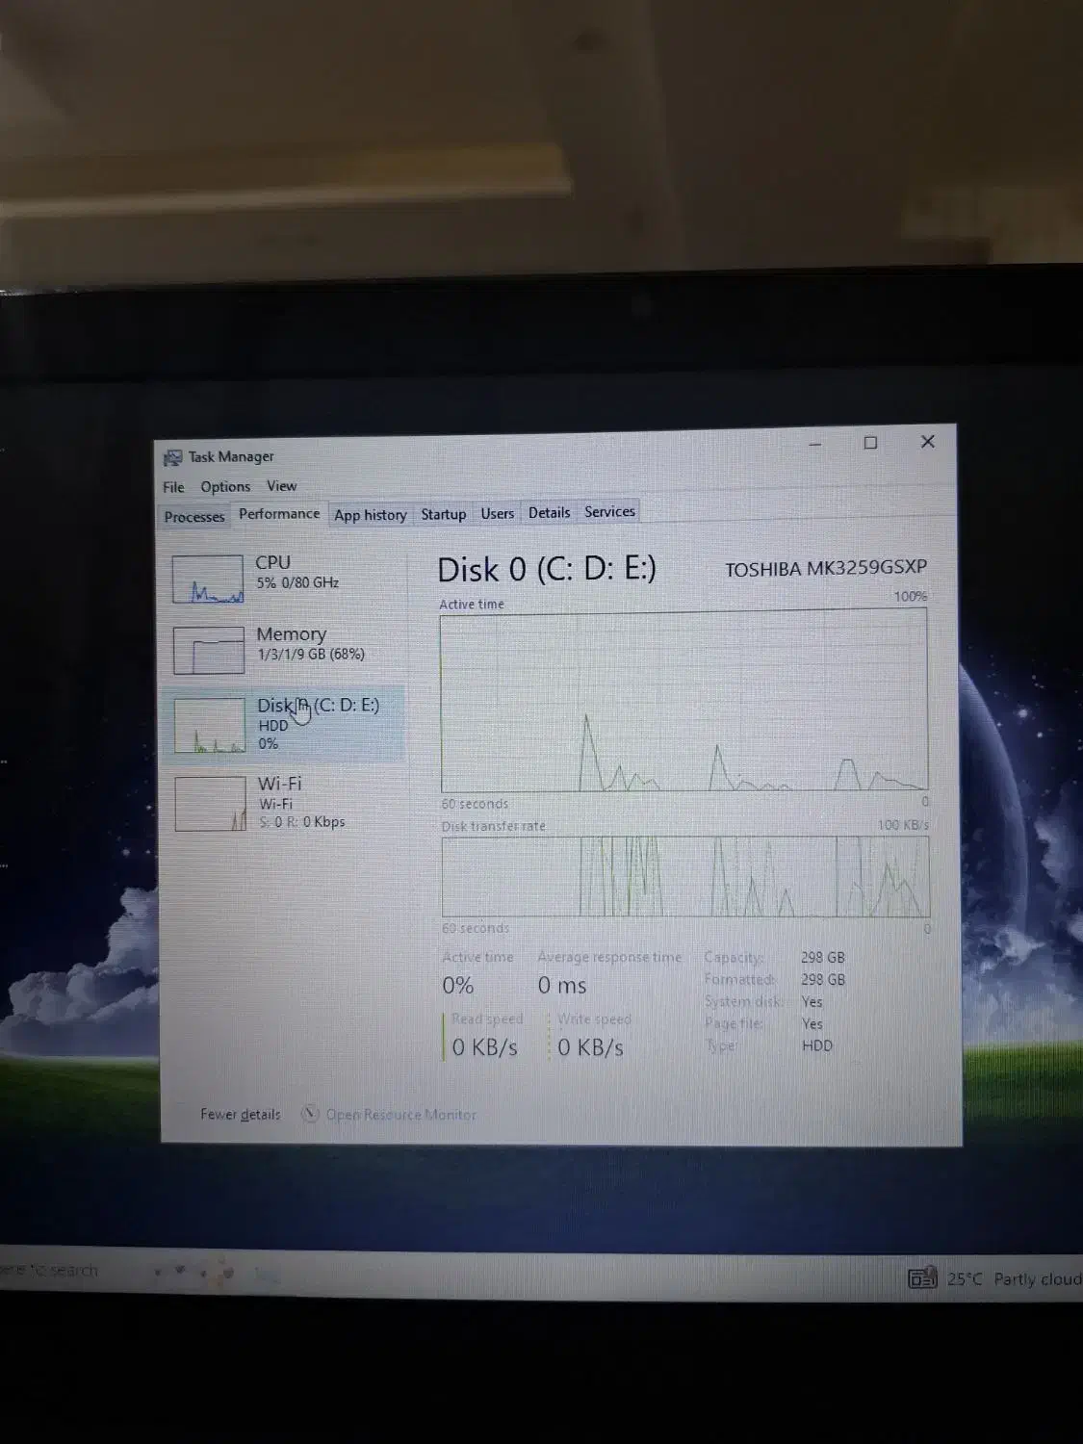Click the news icon in system tray
Viewport: 1083px width, 1444px height.
point(923,1277)
